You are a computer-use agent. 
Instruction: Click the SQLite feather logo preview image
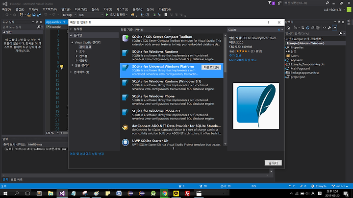(x=256, y=106)
